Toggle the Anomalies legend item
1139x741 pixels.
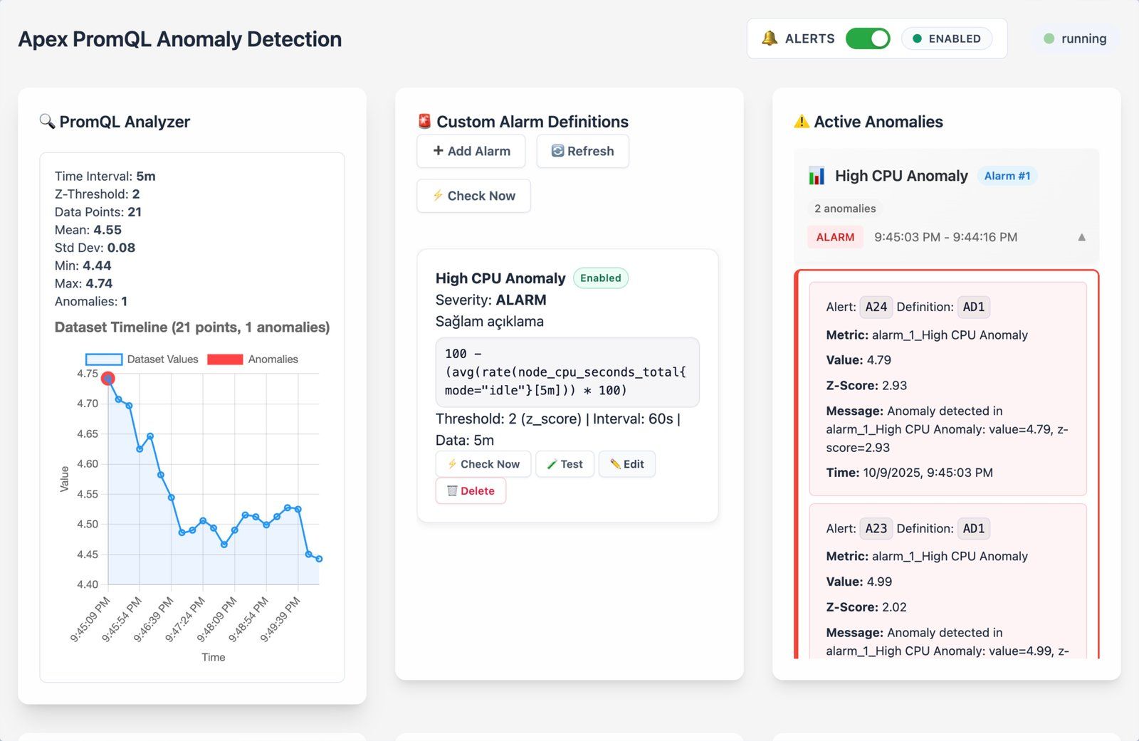(x=253, y=359)
